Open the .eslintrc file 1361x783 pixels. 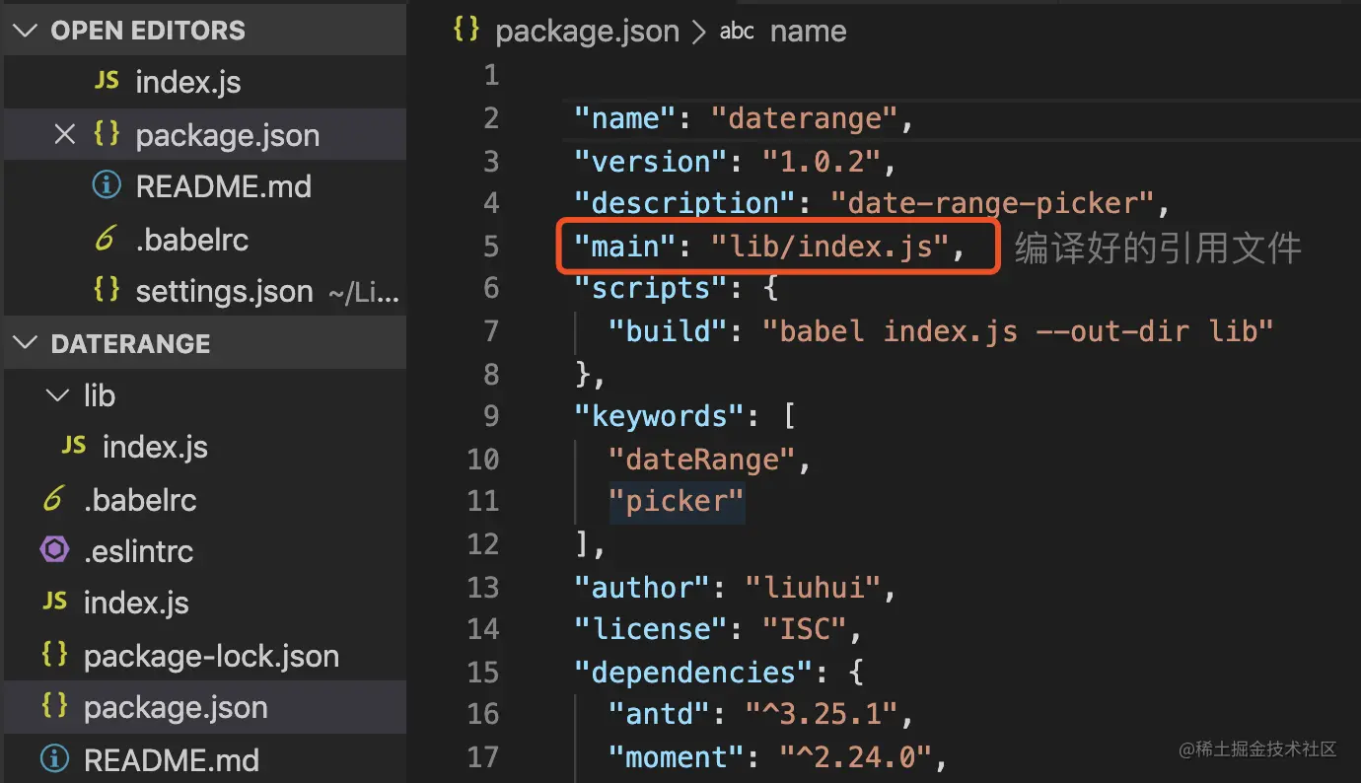pyautogui.click(x=138, y=552)
